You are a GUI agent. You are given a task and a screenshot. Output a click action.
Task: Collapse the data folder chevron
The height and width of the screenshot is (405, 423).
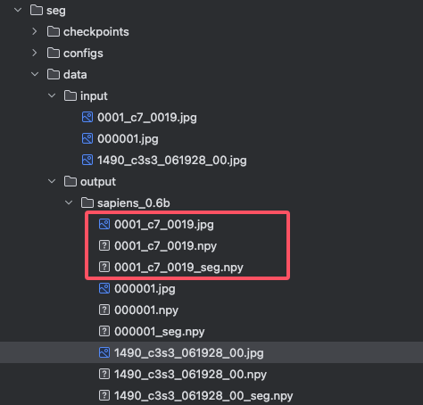coord(35,74)
